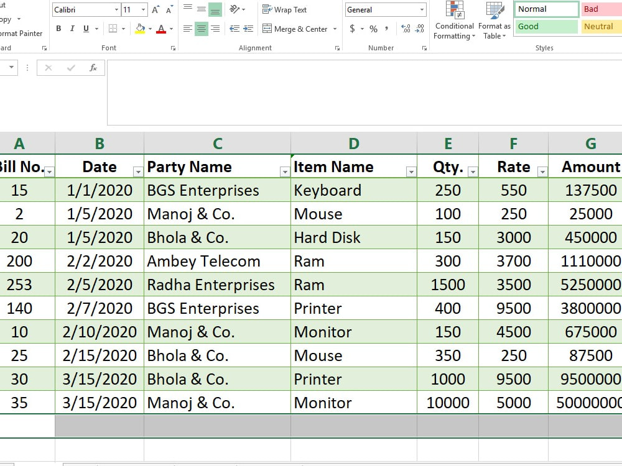Open the Date column filter dropdown

[138, 171]
